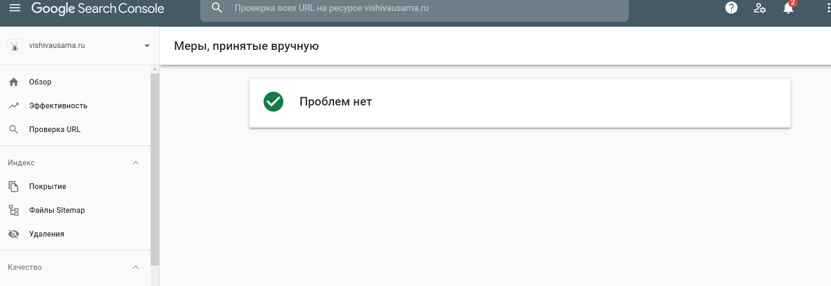Screen dimensions: 831x286
Task: Open the vishivausama.ru property dropdown
Action: click(x=147, y=46)
